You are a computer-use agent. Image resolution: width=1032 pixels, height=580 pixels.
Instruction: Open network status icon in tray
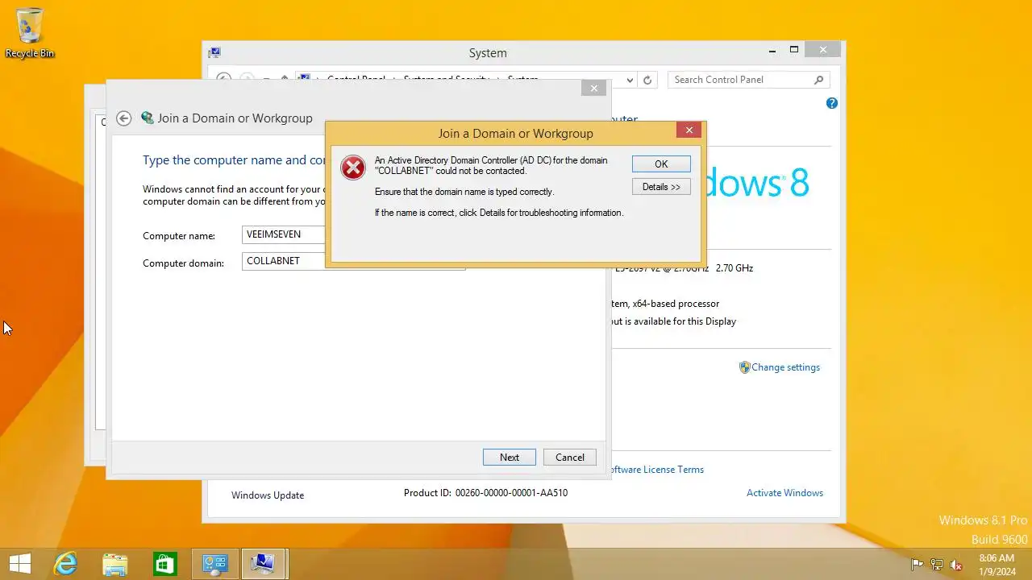937,565
